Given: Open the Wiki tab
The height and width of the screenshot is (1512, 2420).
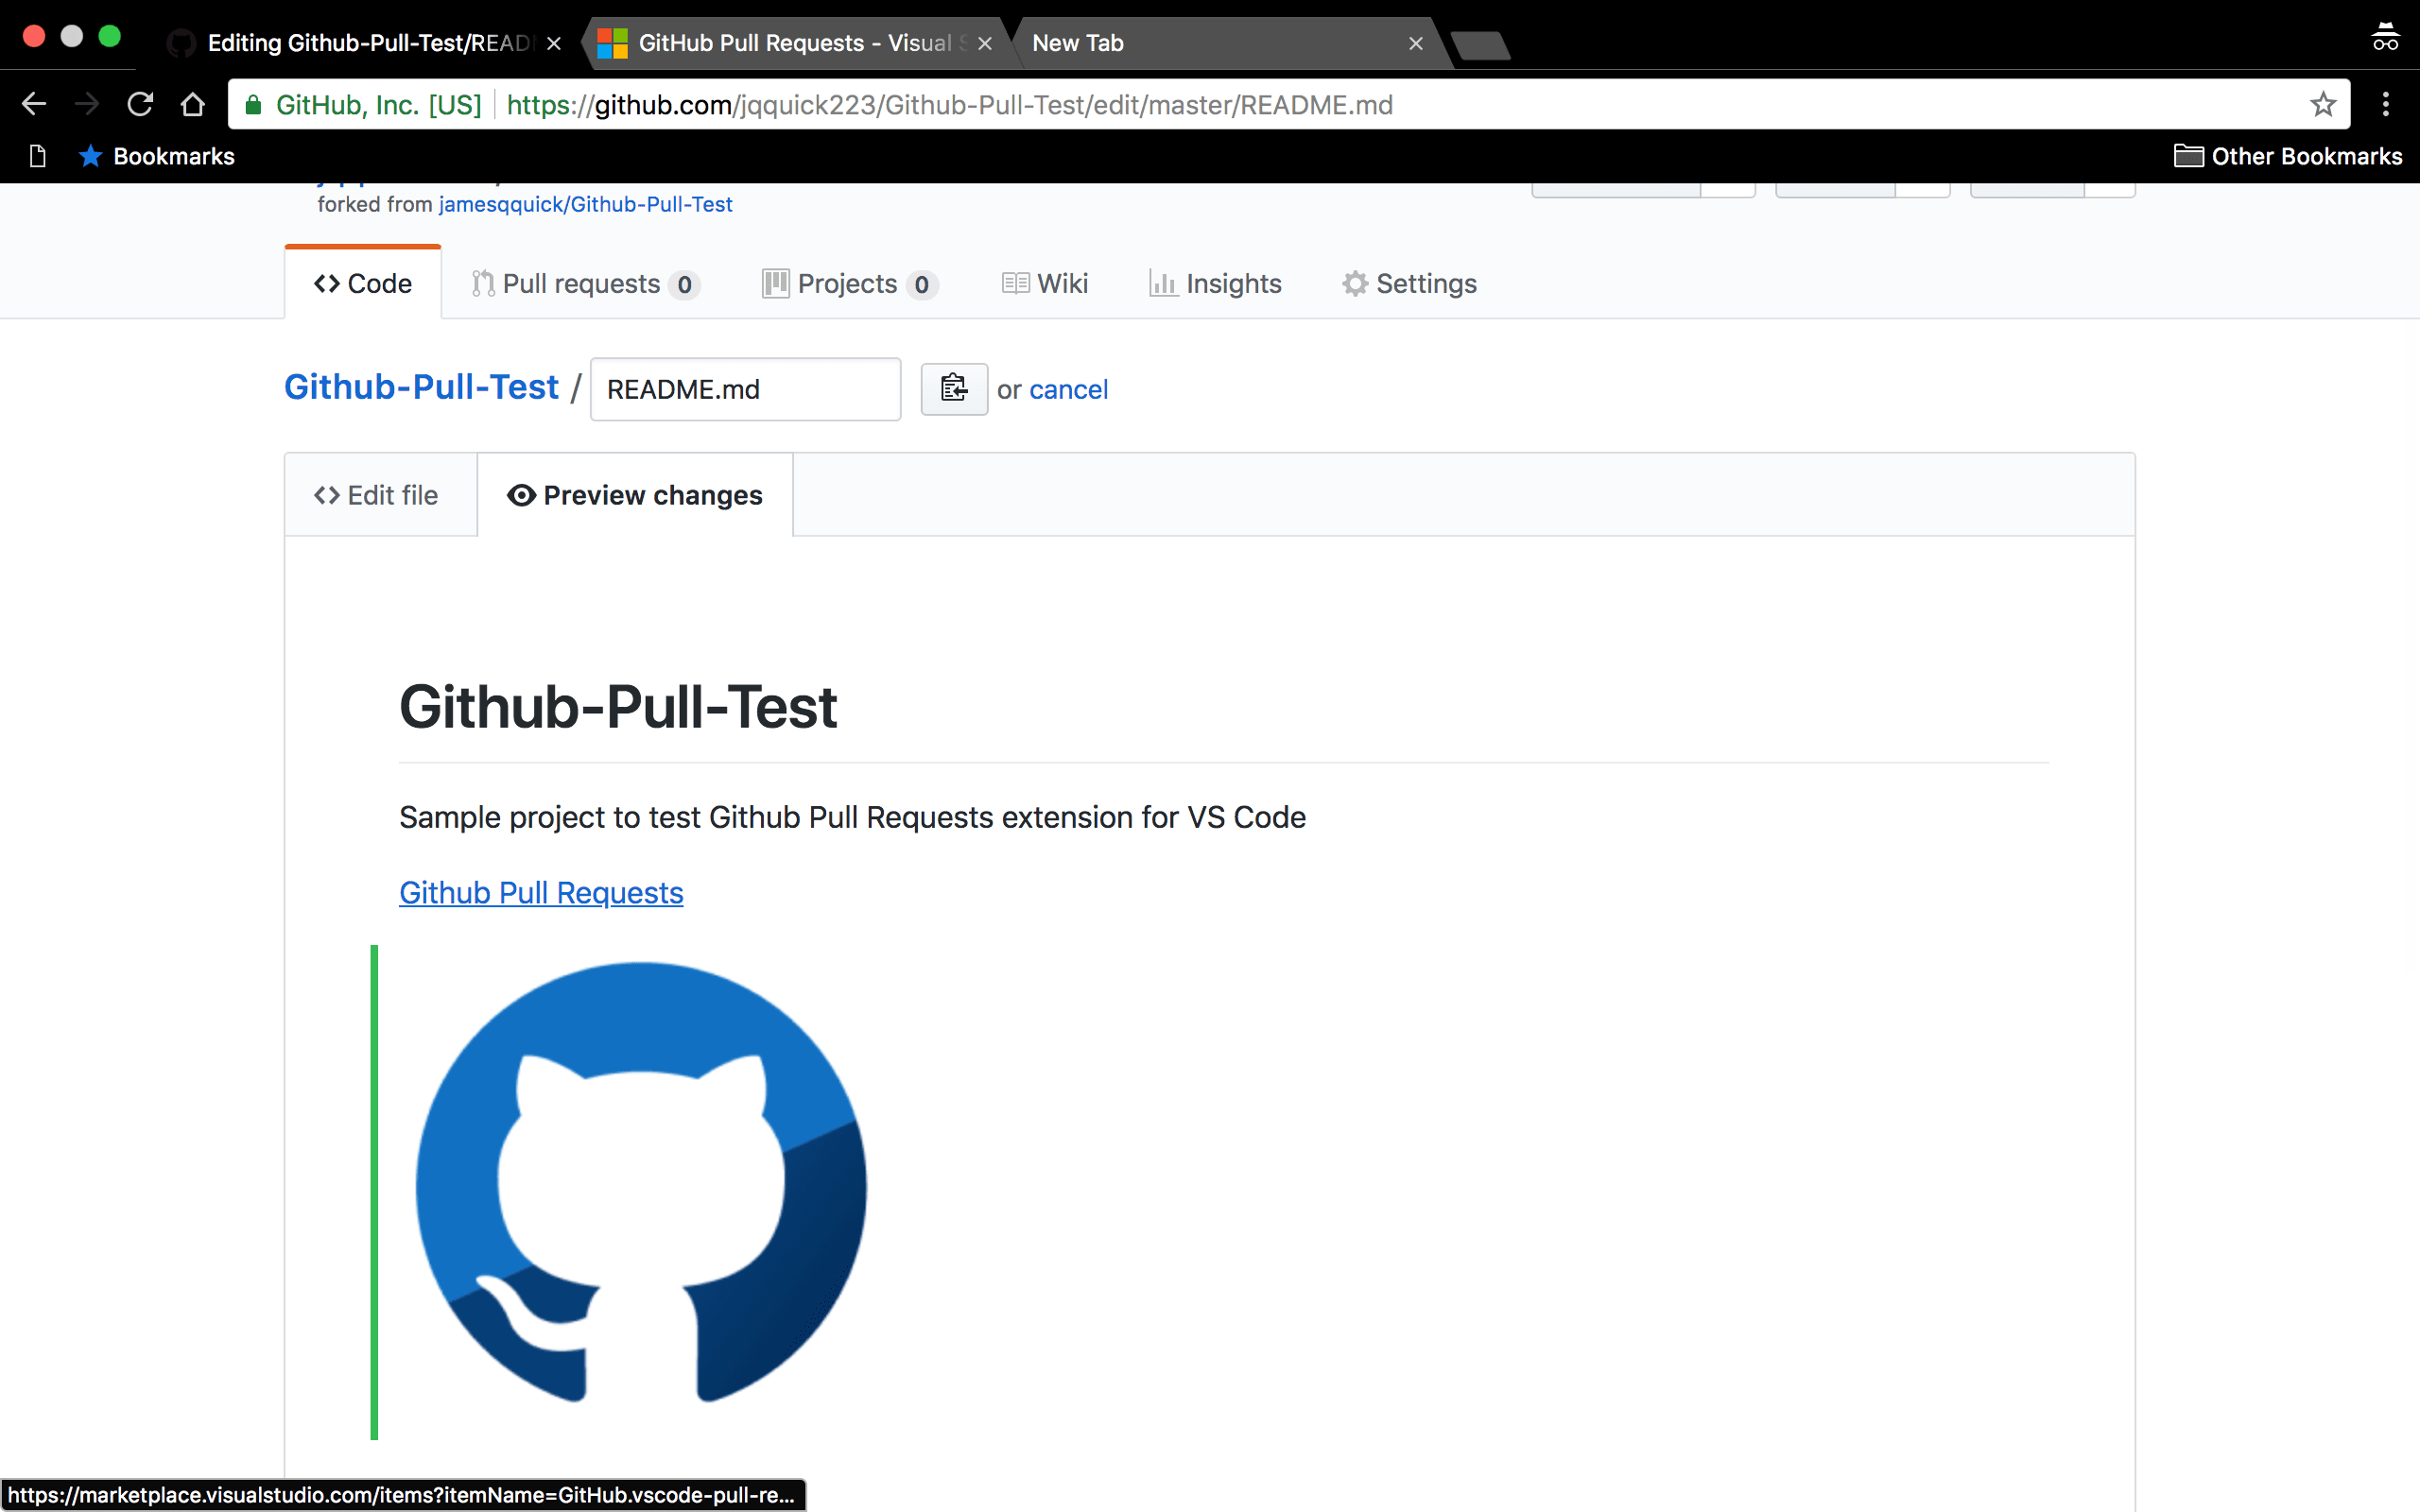Looking at the screenshot, I should pos(1045,284).
